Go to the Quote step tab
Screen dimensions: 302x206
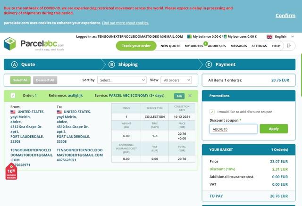click(x=53, y=65)
